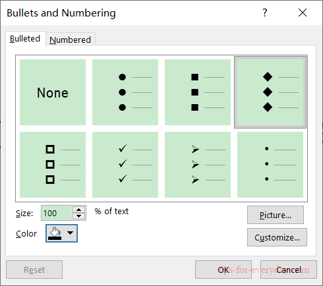Confirm with the OK button
Screen dimensions: 323x286
(x=223, y=270)
